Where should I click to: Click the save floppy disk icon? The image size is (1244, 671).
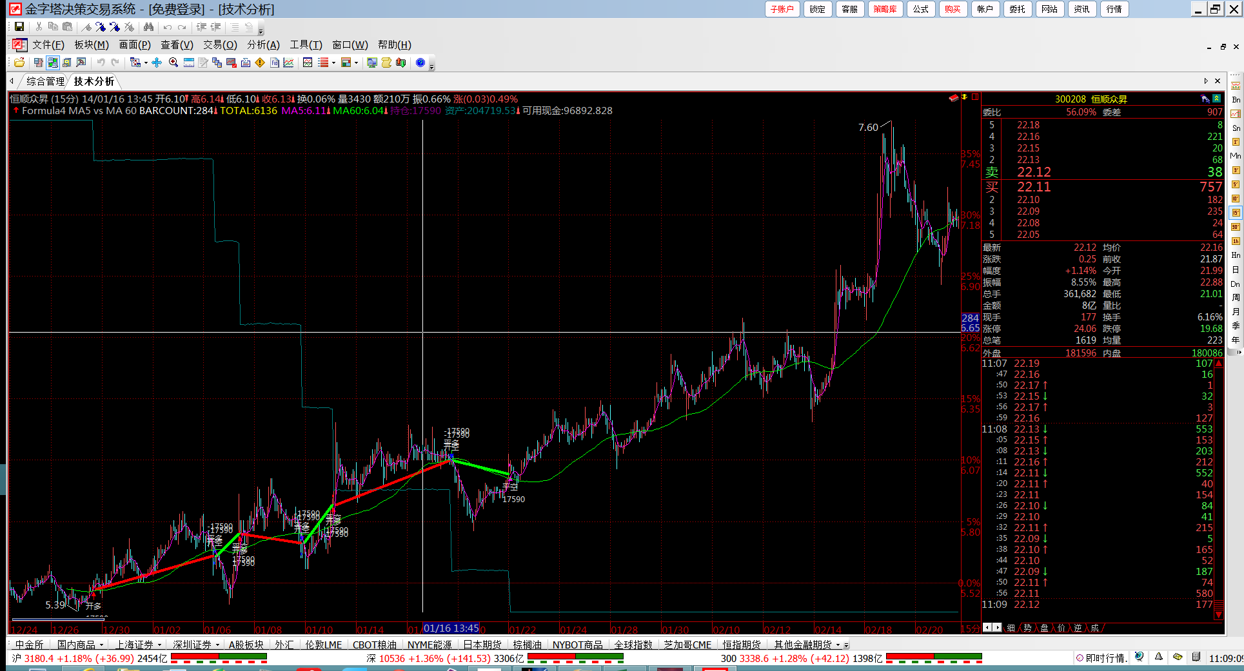coord(19,26)
